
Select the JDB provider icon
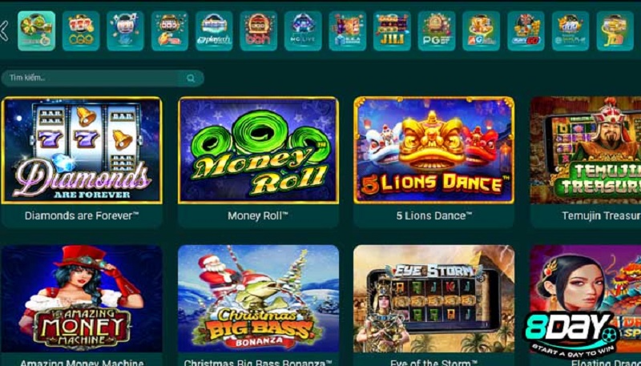pos(615,30)
